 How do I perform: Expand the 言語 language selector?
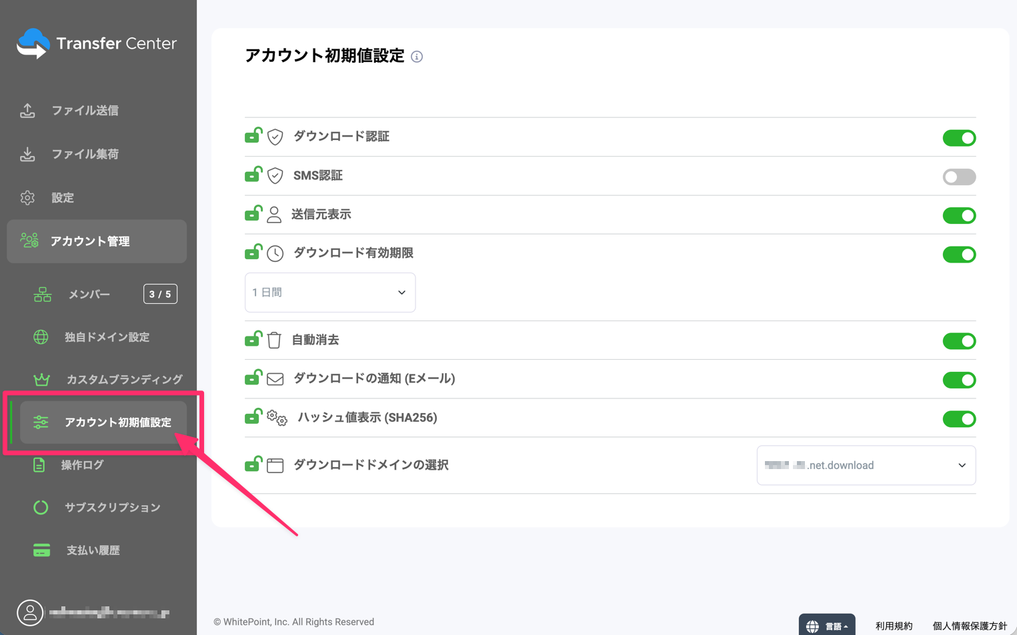coord(827,625)
